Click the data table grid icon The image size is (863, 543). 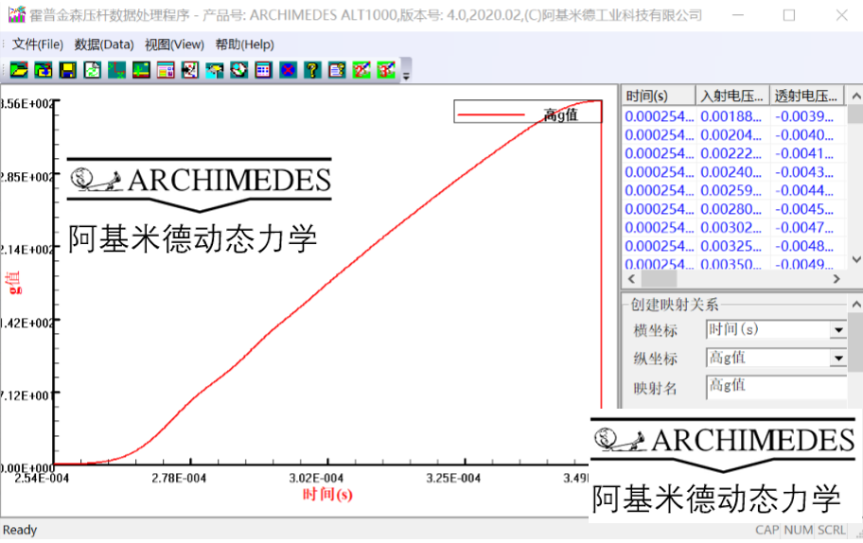[264, 70]
